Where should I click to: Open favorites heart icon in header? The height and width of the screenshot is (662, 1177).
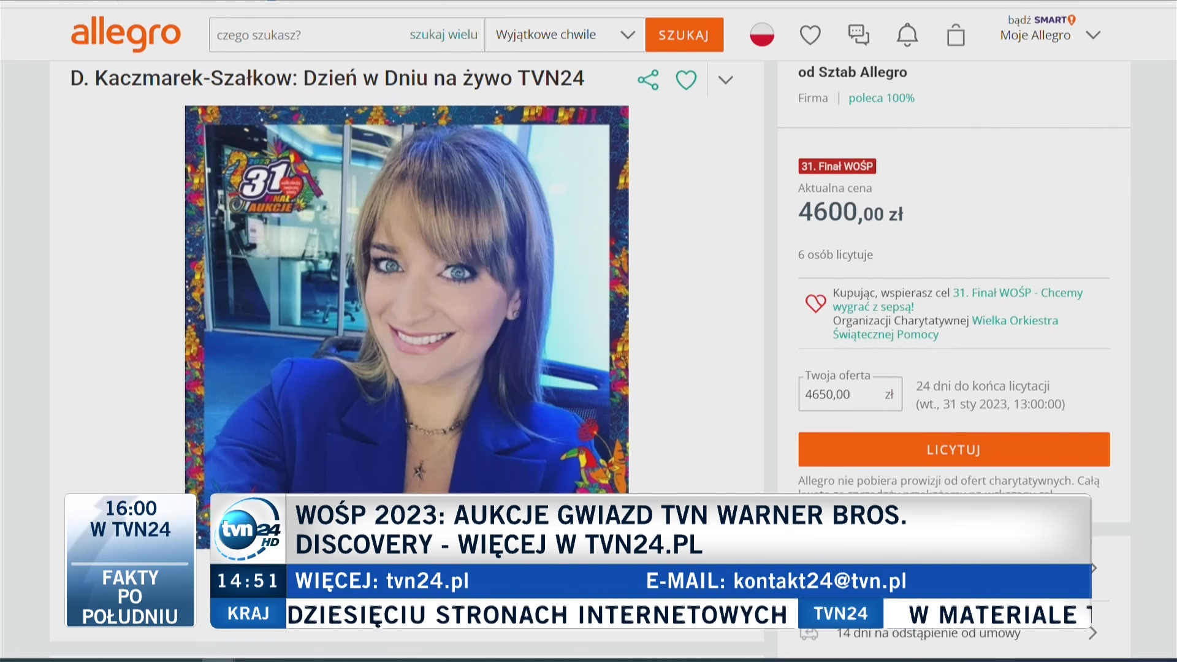pyautogui.click(x=810, y=35)
